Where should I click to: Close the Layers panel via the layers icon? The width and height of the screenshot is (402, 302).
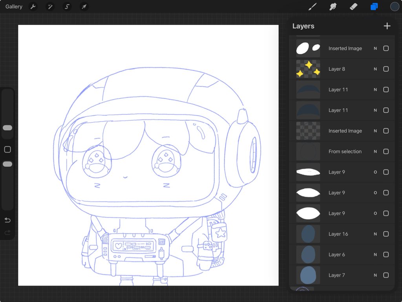tap(374, 7)
